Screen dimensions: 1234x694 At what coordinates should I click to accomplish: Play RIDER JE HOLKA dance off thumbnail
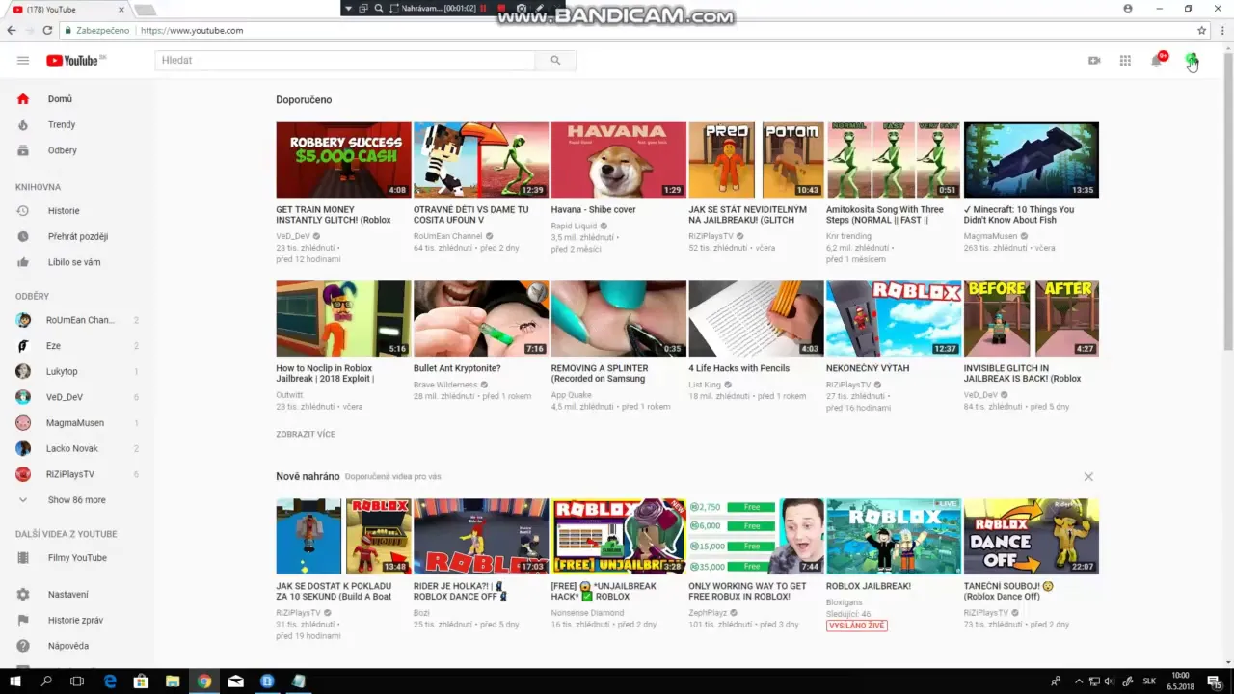(x=481, y=537)
